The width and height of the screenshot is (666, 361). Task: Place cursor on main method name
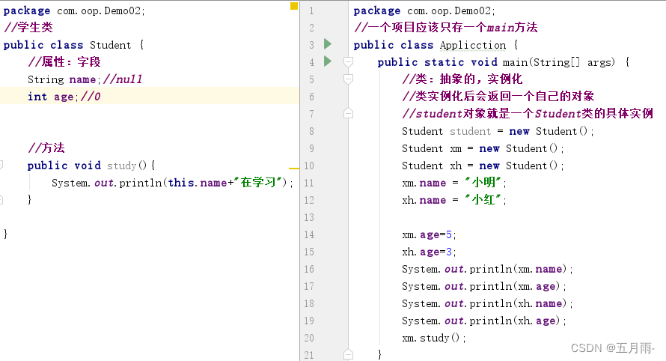[516, 62]
